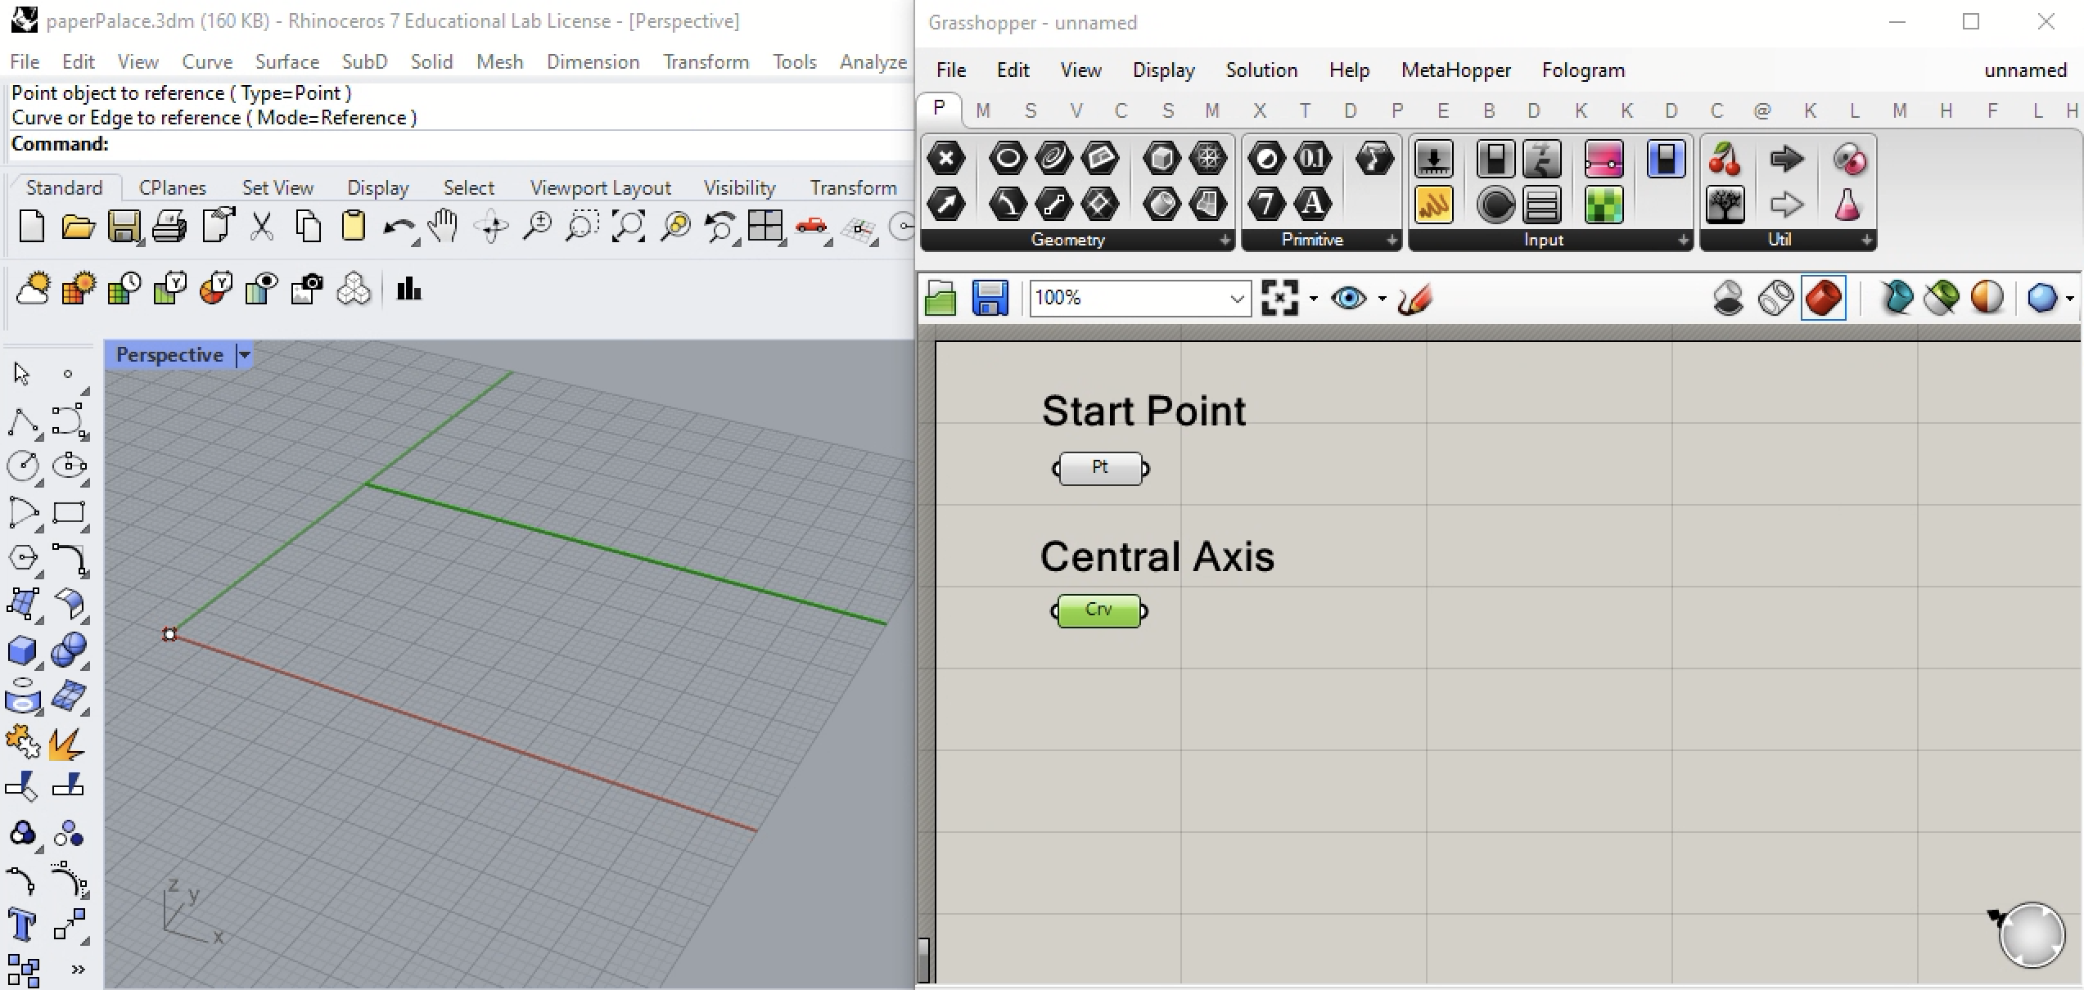The width and height of the screenshot is (2084, 990).
Task: Open the Perspective viewport dropdown arrow
Action: [244, 355]
